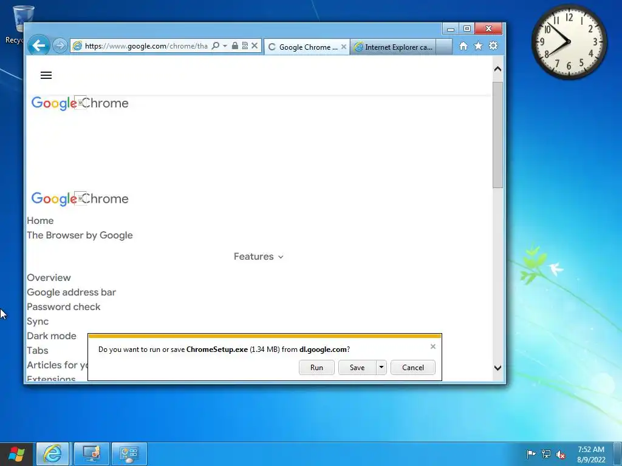Cancel the ChromeSetup.exe download
Viewport: 622px width, 466px height.
413,367
